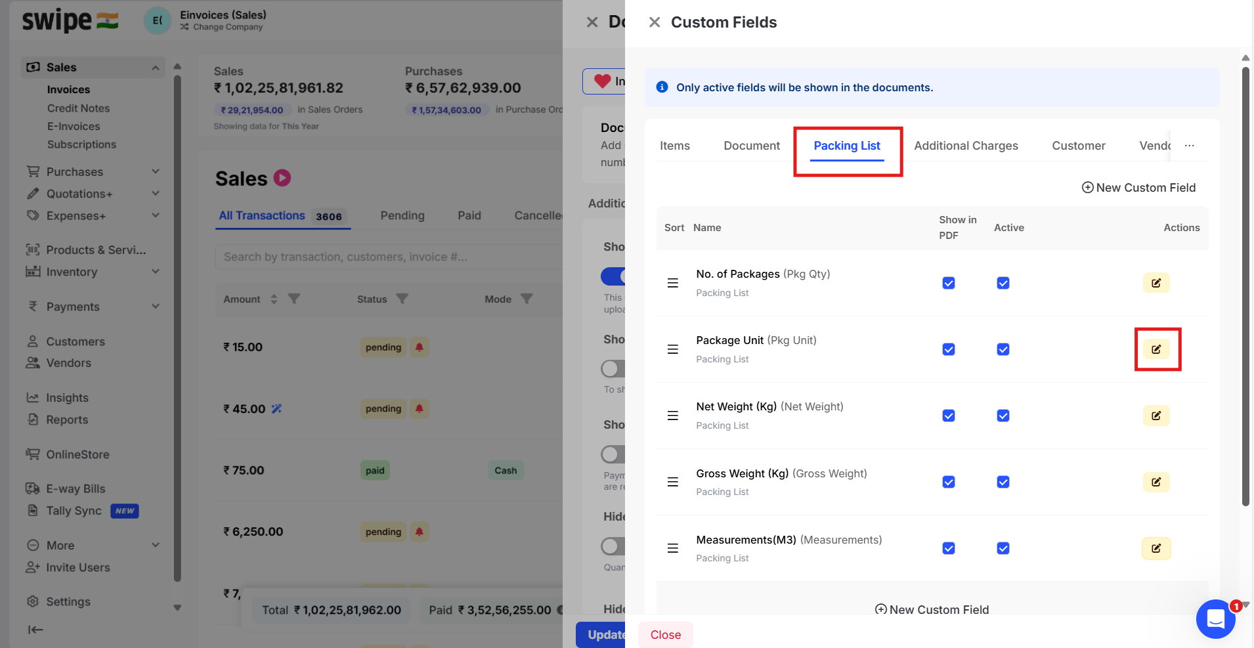
Task: Switch to the Additional Charges tab
Action: (966, 146)
